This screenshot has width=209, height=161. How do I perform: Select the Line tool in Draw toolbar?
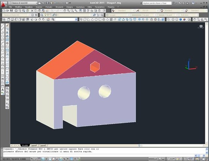[x=3, y=25]
